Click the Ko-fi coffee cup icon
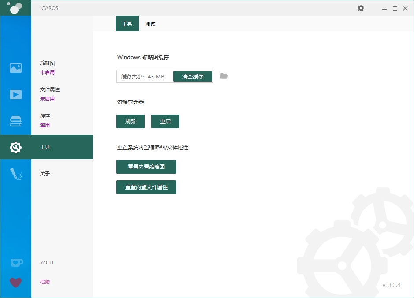Image resolution: width=414 pixels, height=298 pixels. point(15,262)
